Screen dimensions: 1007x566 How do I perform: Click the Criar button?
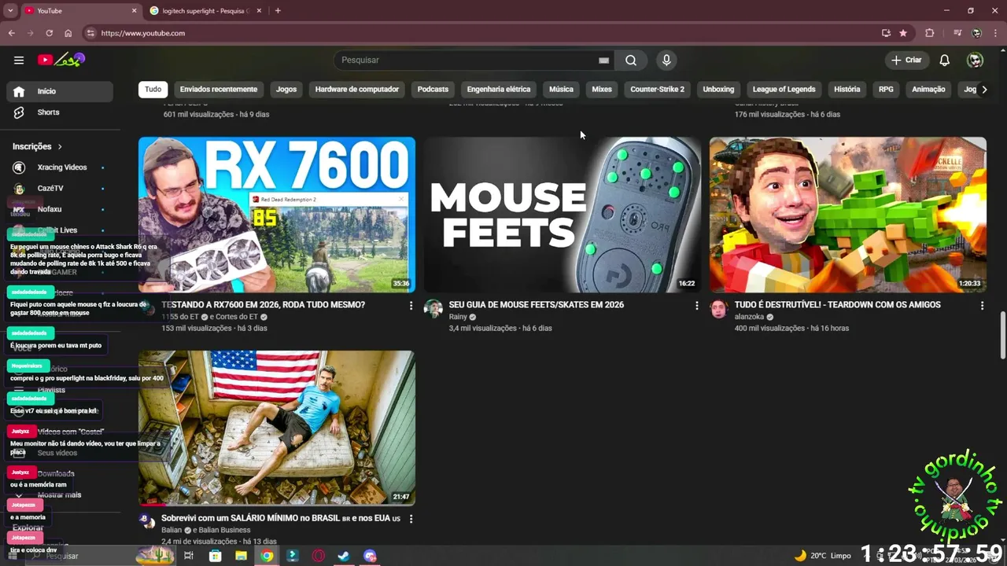point(906,60)
